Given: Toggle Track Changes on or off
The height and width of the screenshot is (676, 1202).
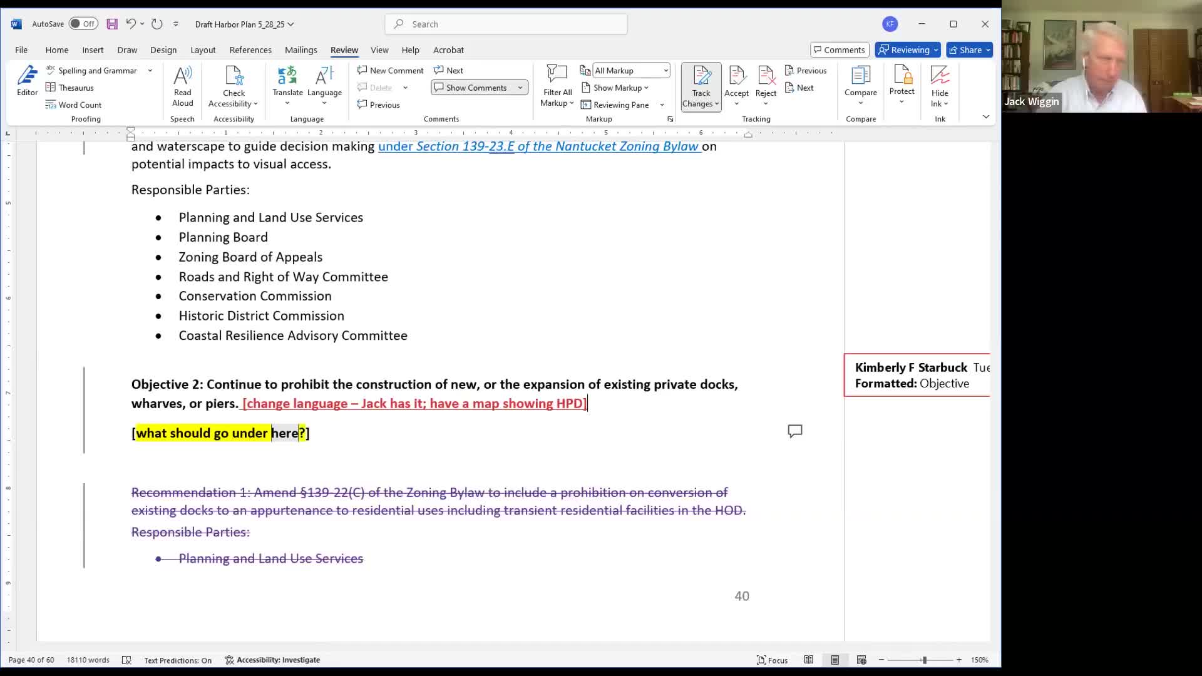Looking at the screenshot, I should pyautogui.click(x=701, y=77).
